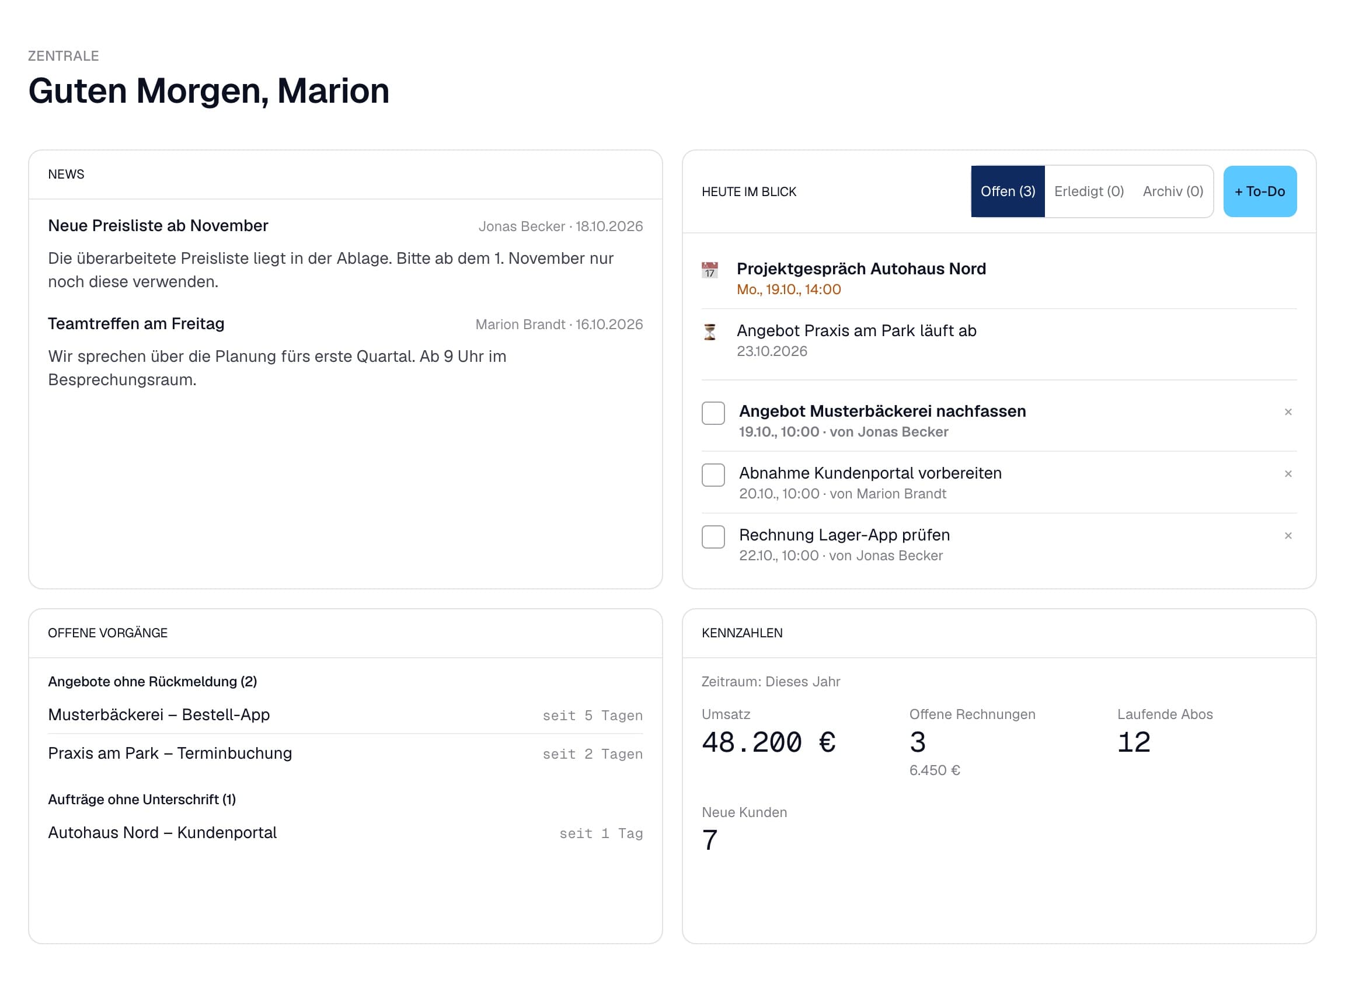1345x991 pixels.
Task: Click Angebote ohne Rückmeldung (2) heading
Action: click(x=152, y=682)
